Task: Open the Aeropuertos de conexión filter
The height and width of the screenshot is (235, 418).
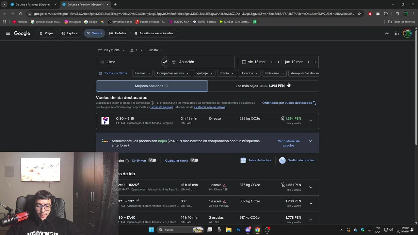Action: point(304,73)
